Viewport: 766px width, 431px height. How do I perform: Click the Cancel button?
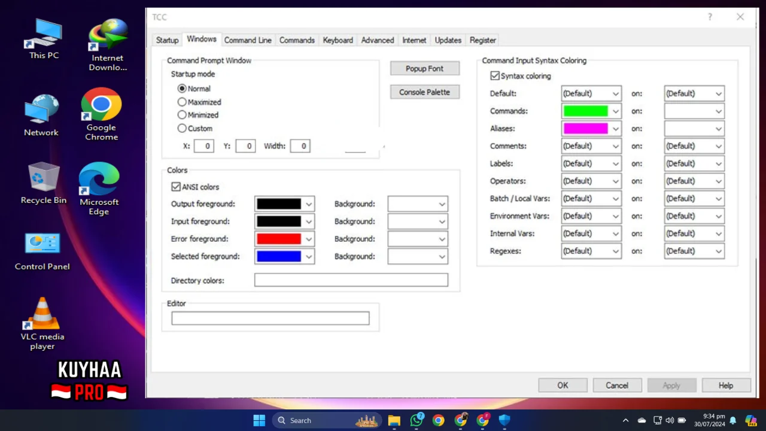[x=617, y=386]
